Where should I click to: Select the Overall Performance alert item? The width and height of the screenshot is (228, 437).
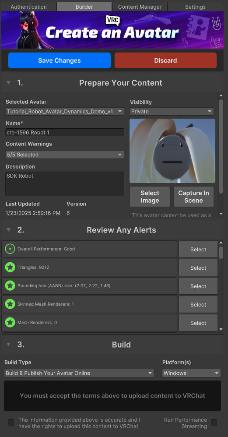click(x=198, y=250)
